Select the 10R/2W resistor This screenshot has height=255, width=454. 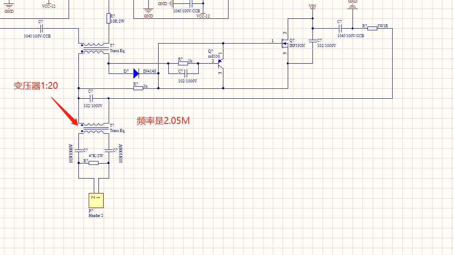click(108, 18)
